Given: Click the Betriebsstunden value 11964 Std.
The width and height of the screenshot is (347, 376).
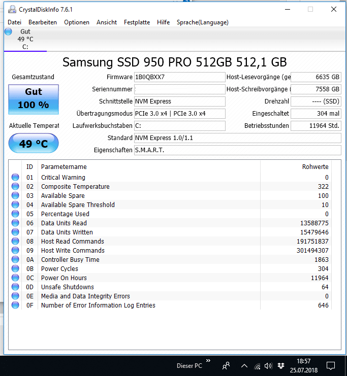Looking at the screenshot, I should tap(316, 126).
